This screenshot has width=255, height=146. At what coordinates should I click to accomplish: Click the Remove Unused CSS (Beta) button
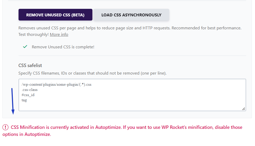(x=55, y=15)
